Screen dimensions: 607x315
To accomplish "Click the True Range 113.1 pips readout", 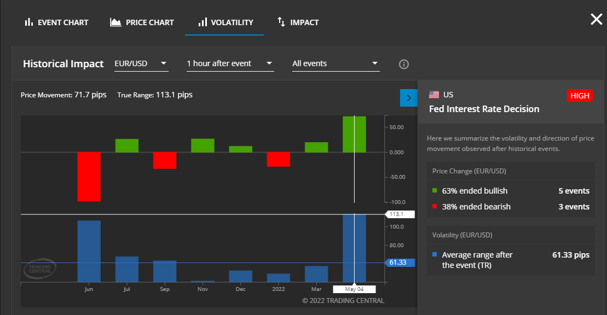I will point(155,95).
